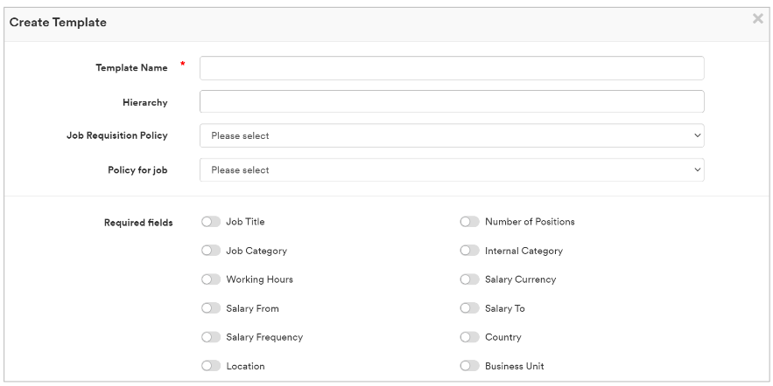Focus the Hierarchy text field
This screenshot has height=386, width=773.
click(x=452, y=102)
